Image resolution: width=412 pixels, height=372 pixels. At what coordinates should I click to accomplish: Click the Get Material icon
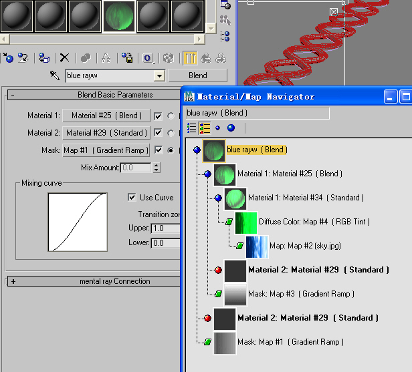pyautogui.click(x=8, y=58)
